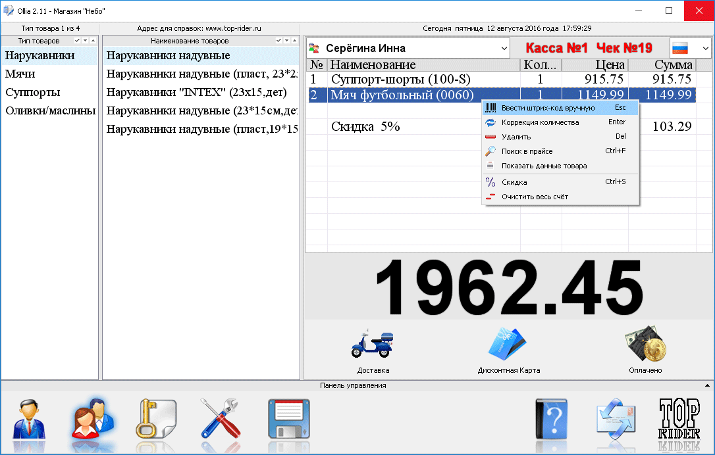
Task: Click the Касса №1 label
Action: 556,48
